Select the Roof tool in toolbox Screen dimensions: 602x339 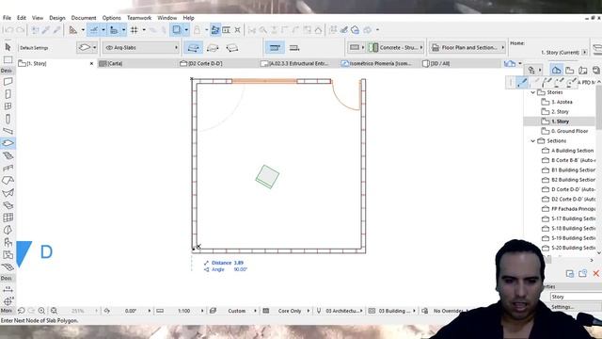click(8, 180)
